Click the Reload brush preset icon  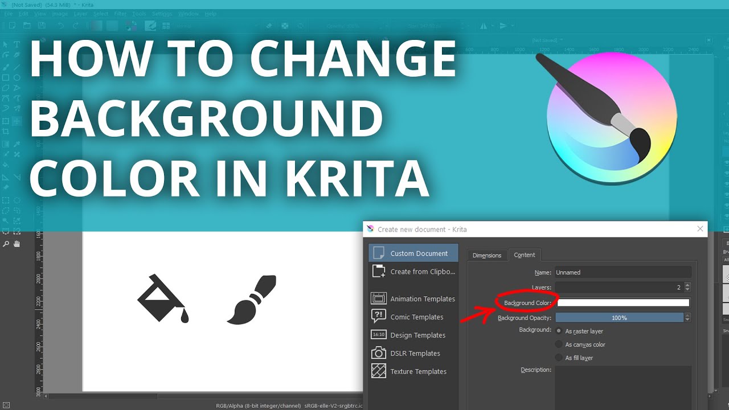pyautogui.click(x=301, y=26)
